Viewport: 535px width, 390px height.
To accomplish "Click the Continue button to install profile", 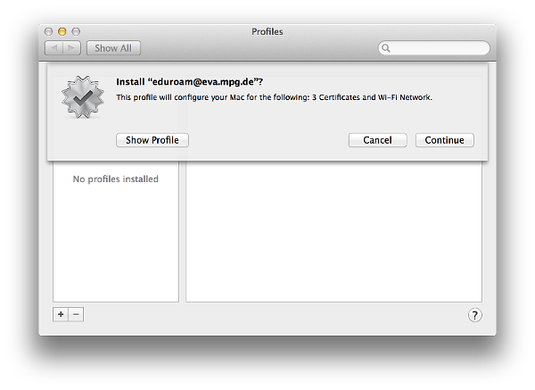I will (x=444, y=140).
